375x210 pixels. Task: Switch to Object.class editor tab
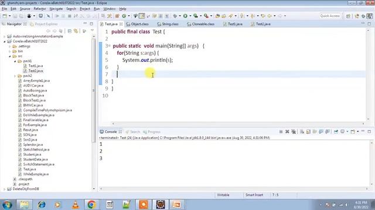pyautogui.click(x=137, y=24)
